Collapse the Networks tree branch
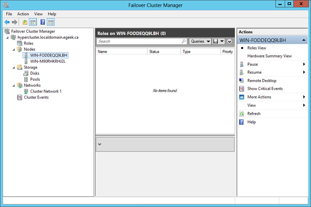Image resolution: width=311 pixels, height=207 pixels. coord(14,86)
